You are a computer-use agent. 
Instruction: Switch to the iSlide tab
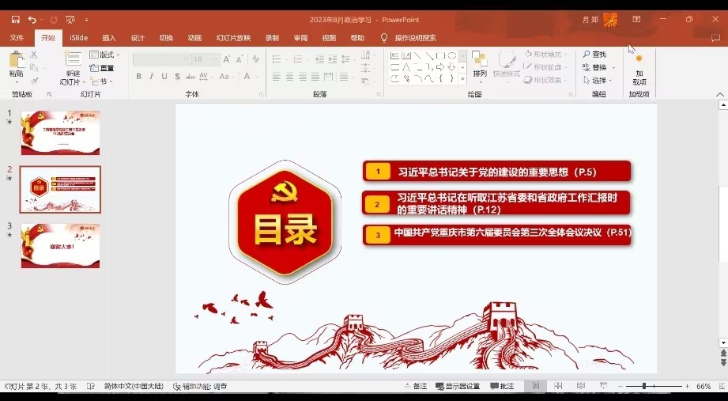pos(78,38)
